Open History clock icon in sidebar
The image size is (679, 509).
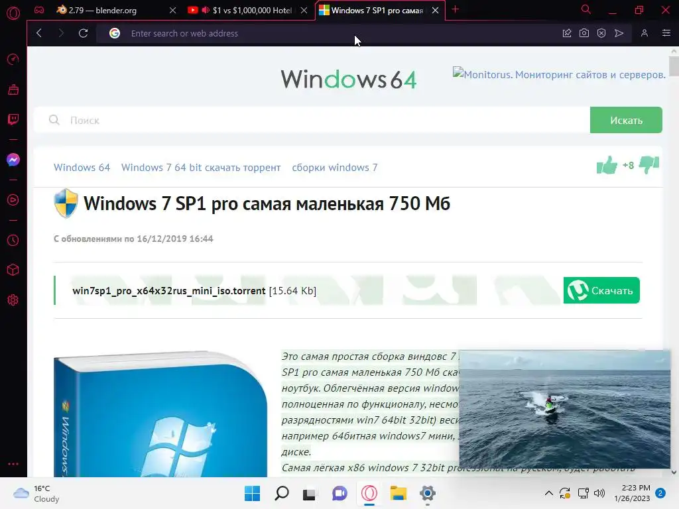[13, 240]
